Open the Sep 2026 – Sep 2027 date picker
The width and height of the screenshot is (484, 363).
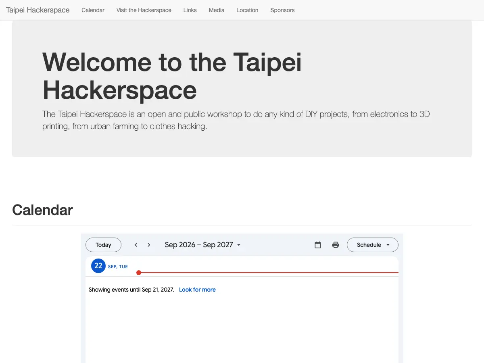click(202, 245)
